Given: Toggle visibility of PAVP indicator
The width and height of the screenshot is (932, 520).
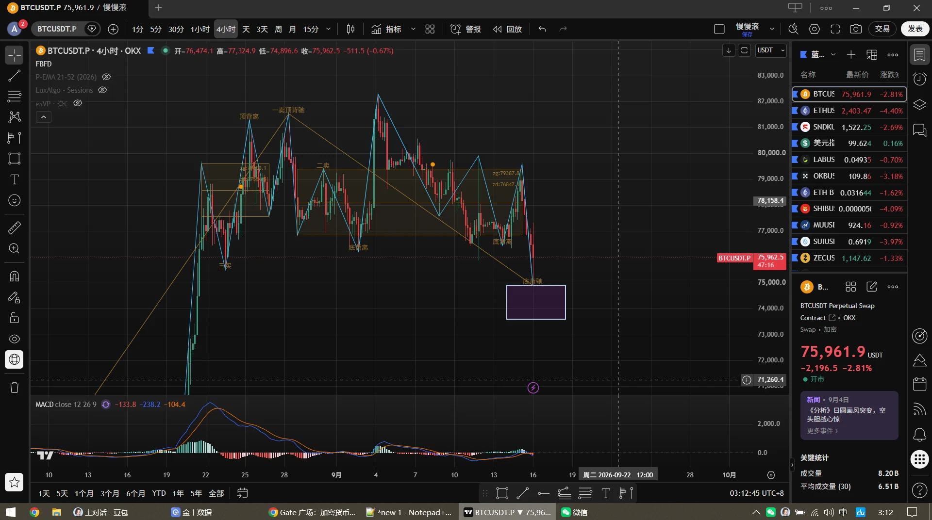Looking at the screenshot, I should [x=78, y=103].
